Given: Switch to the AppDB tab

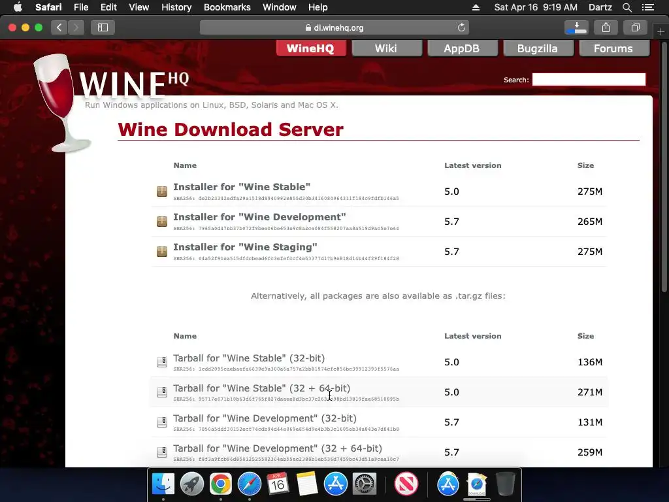Looking at the screenshot, I should (462, 48).
